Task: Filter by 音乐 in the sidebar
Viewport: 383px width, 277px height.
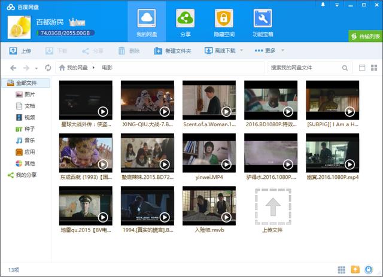Action: [25, 140]
